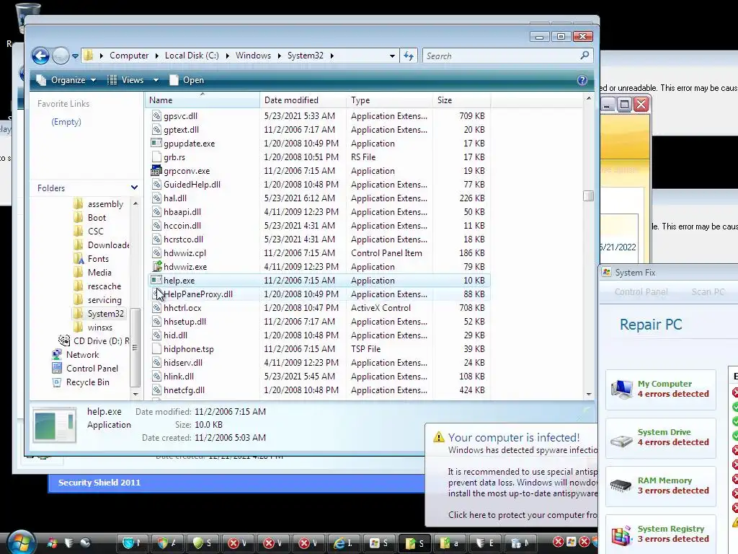The width and height of the screenshot is (738, 554).
Task: Switch to Internet Explorer taskbar button
Action: 344,543
